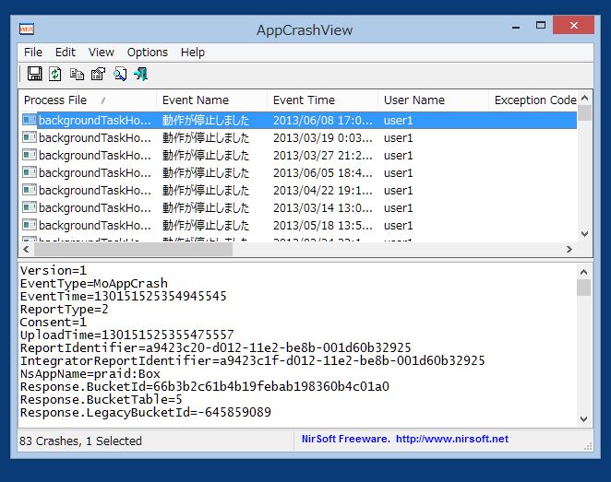This screenshot has width=611, height=482.
Task: Click icon of crash row dated 2013/03/19
Action: coord(30,137)
